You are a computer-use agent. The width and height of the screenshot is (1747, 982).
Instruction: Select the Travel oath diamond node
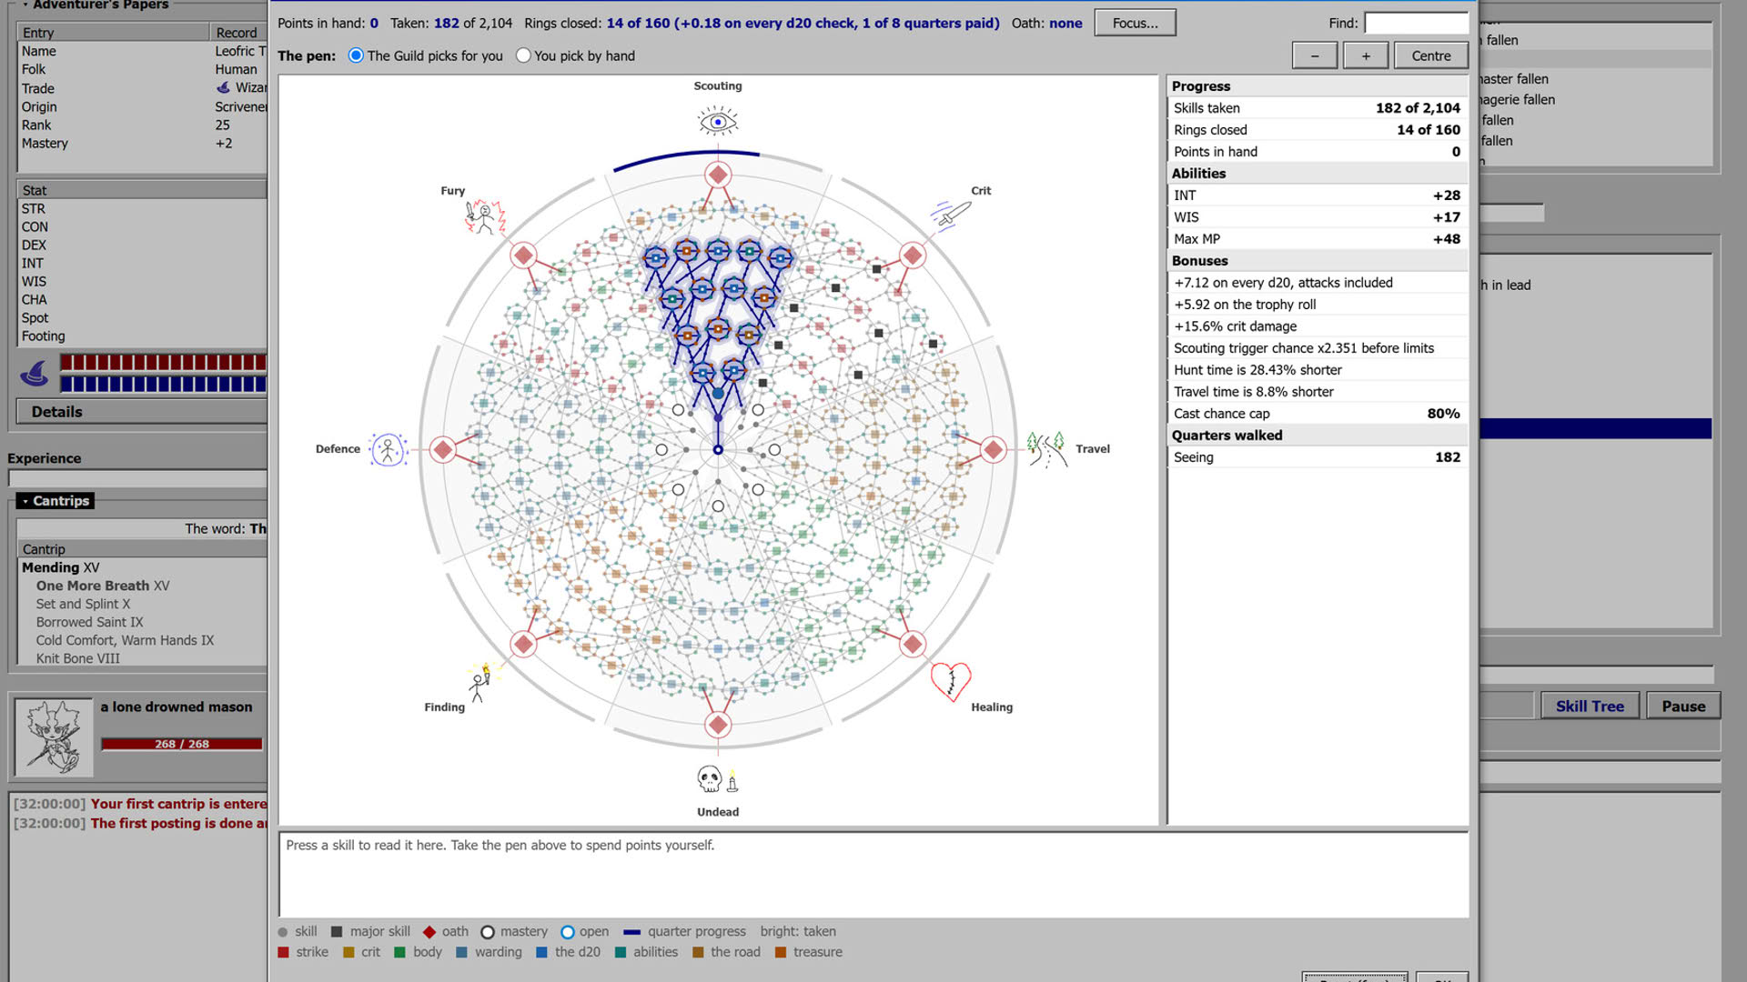(x=994, y=449)
